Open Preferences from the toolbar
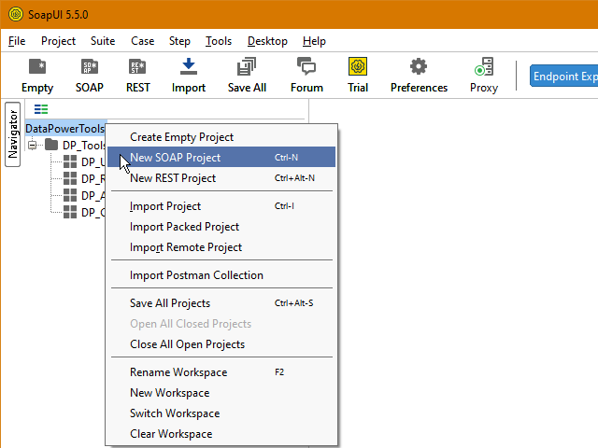The height and width of the screenshot is (448, 598). click(419, 75)
